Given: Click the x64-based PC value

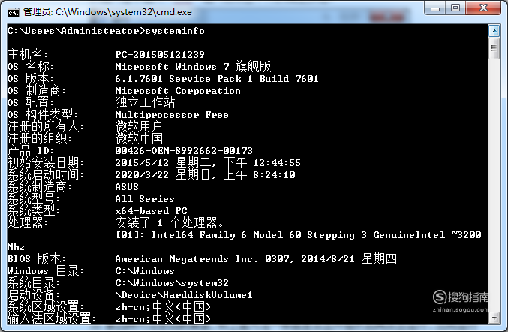Looking at the screenshot, I should (x=151, y=211).
